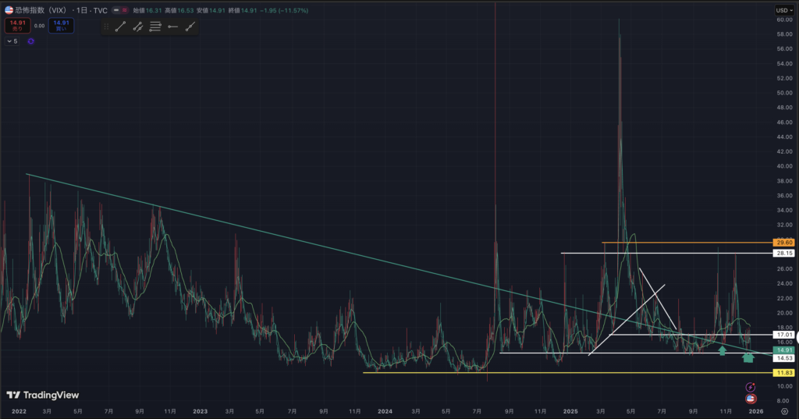Select the parallel lines drawing tool
Viewport: 799px width, 419px height.
pyautogui.click(x=155, y=27)
